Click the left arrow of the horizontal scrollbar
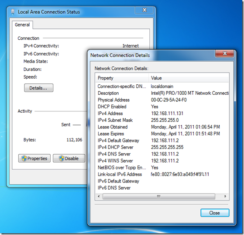The height and width of the screenshot is (235, 244). [x=99, y=196]
